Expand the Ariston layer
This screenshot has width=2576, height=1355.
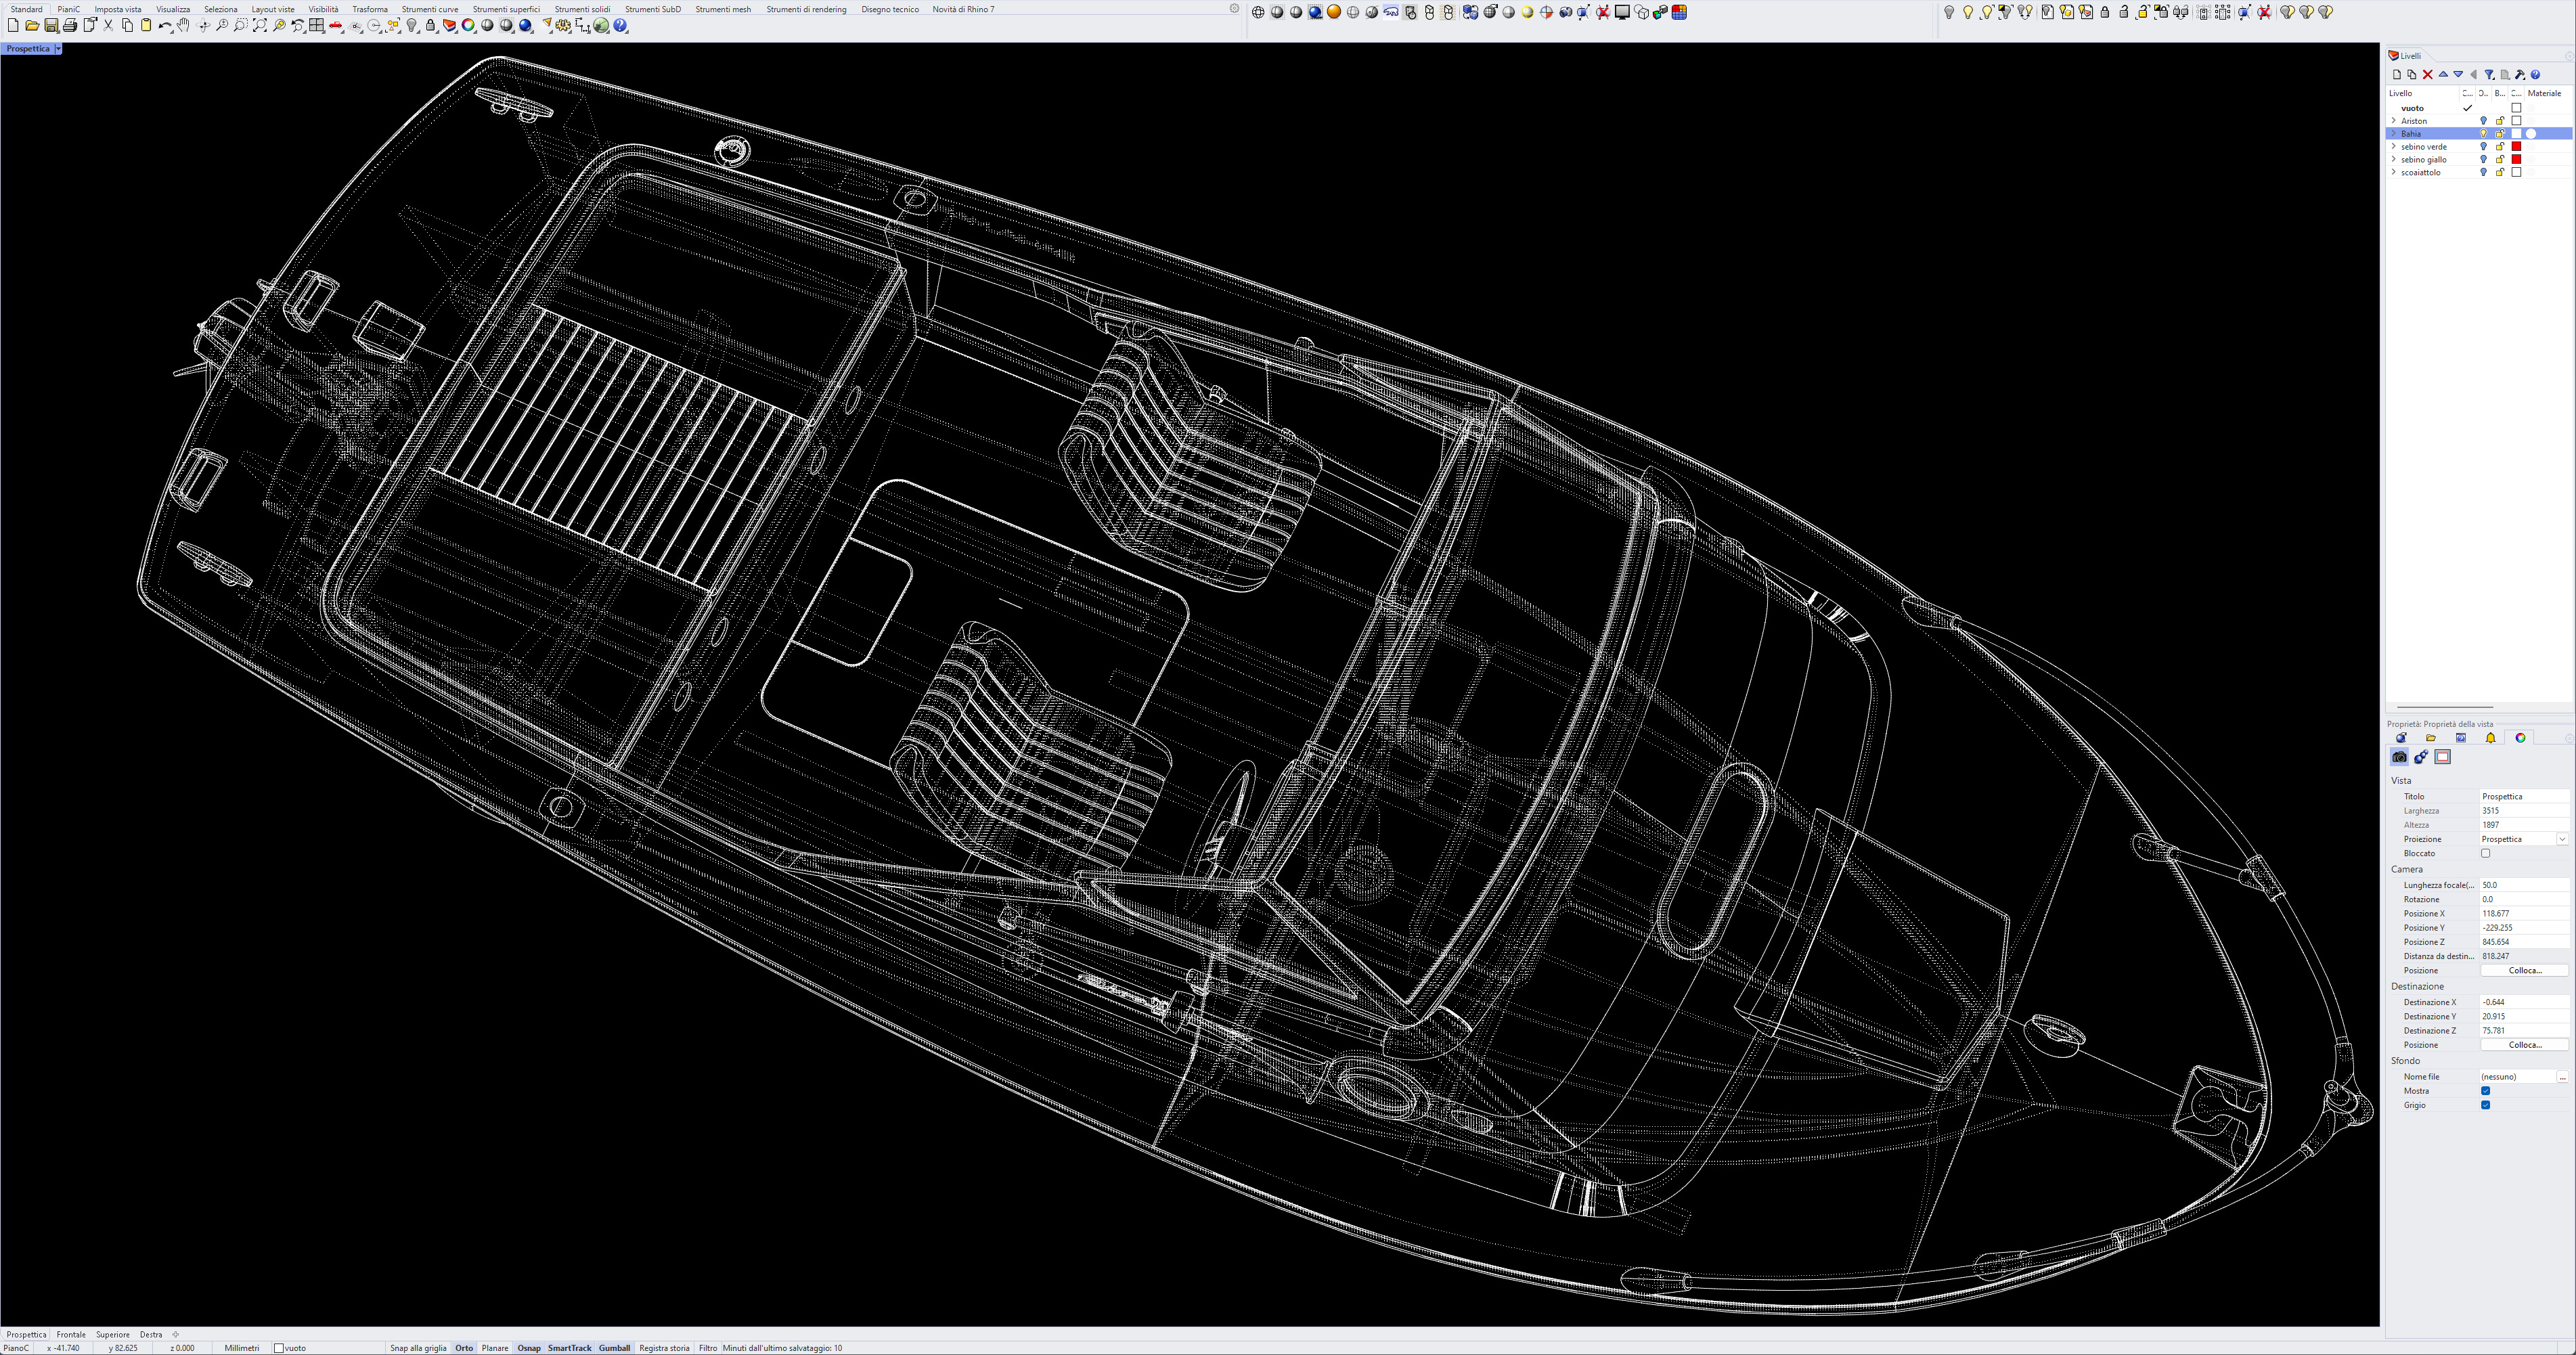tap(2393, 121)
